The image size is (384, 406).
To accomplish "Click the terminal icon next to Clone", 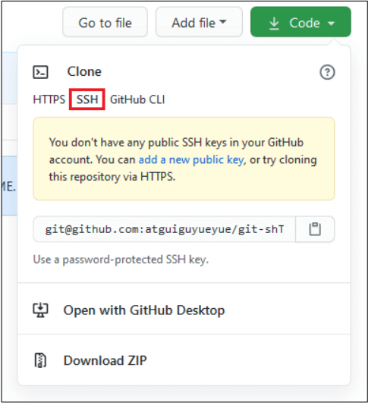I will click(x=40, y=72).
